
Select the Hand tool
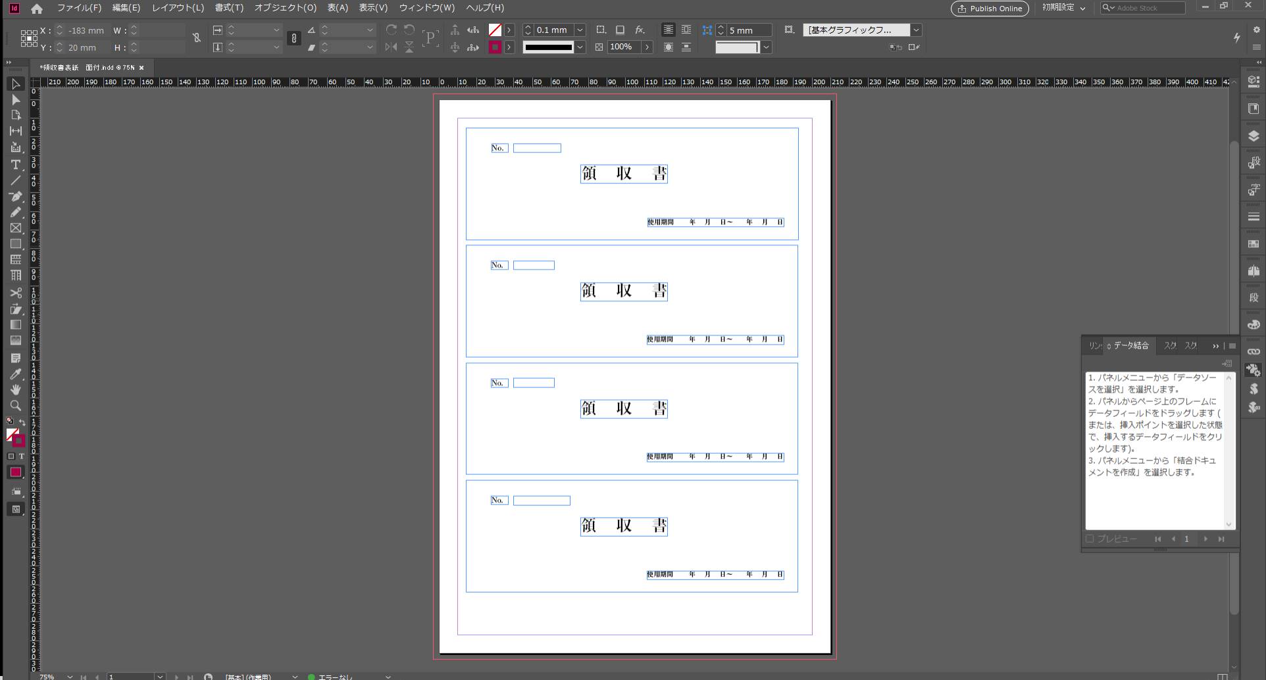pyautogui.click(x=16, y=390)
